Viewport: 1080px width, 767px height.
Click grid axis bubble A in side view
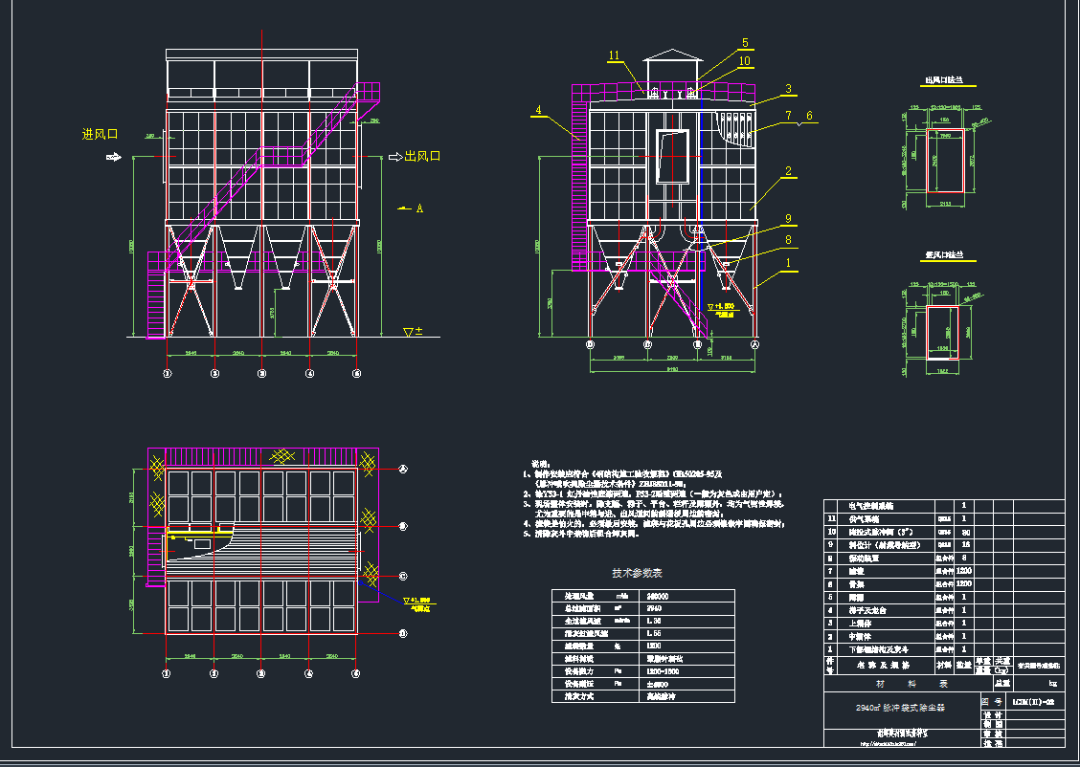754,344
